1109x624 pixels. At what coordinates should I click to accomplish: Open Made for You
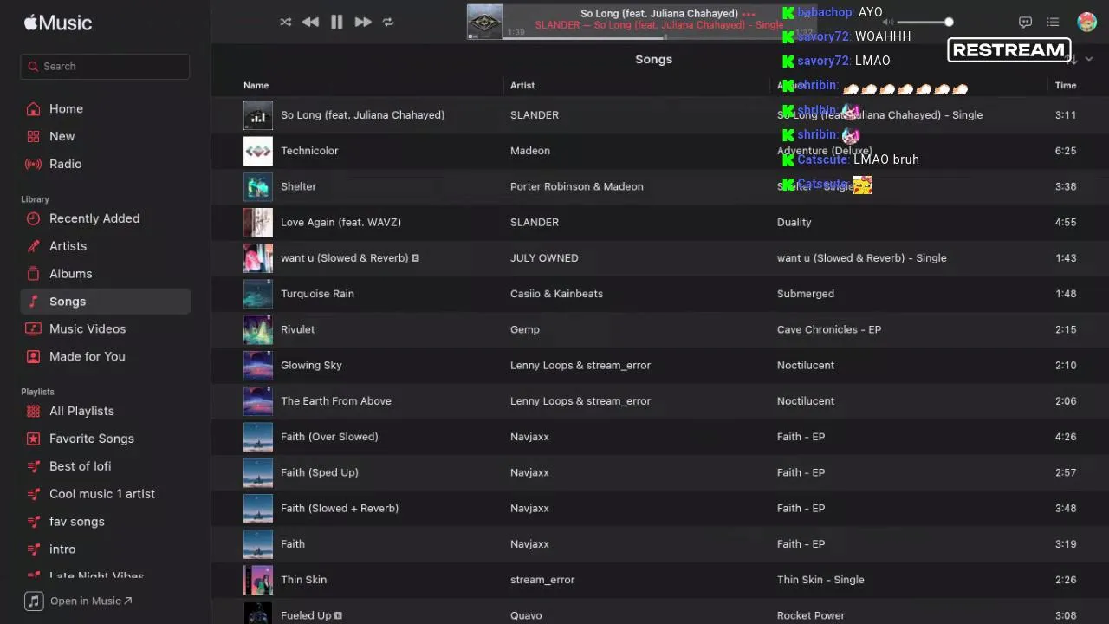[105, 356]
